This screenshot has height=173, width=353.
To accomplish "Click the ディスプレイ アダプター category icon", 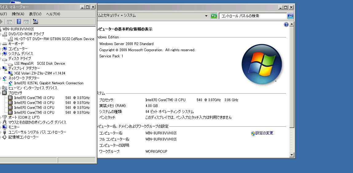I will pos(5,68).
